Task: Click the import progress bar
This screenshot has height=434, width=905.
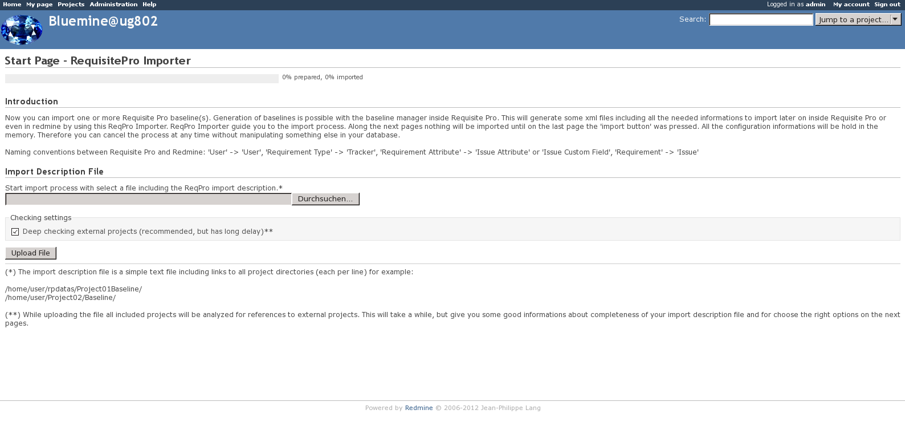Action: 142,78
